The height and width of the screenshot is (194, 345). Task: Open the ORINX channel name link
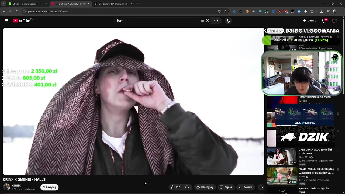16,186
